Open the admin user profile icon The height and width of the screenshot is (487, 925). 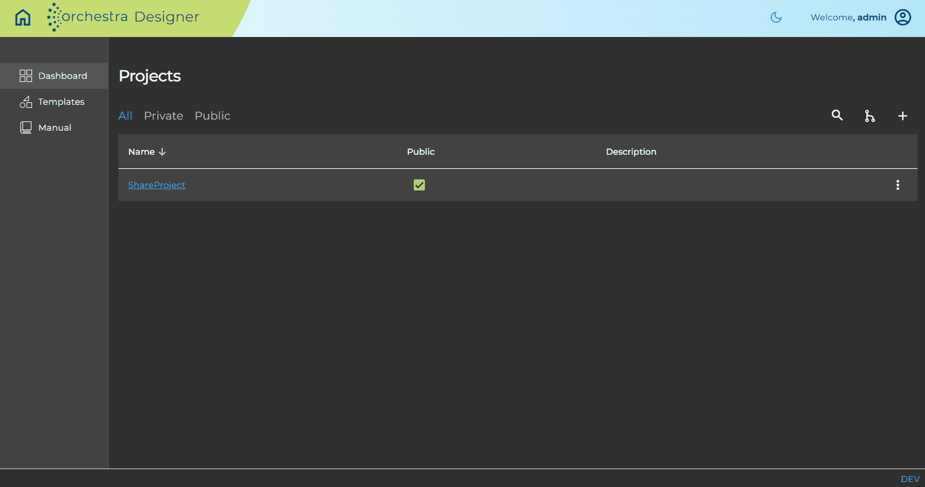[903, 17]
